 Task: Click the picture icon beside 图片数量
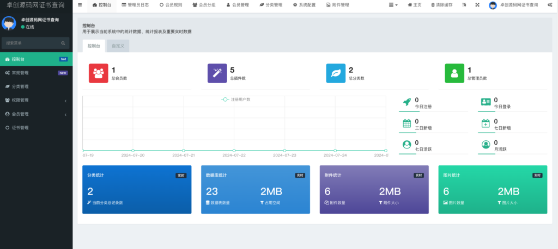click(x=445, y=203)
